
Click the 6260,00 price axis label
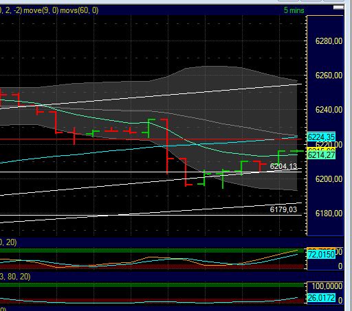[329, 76]
